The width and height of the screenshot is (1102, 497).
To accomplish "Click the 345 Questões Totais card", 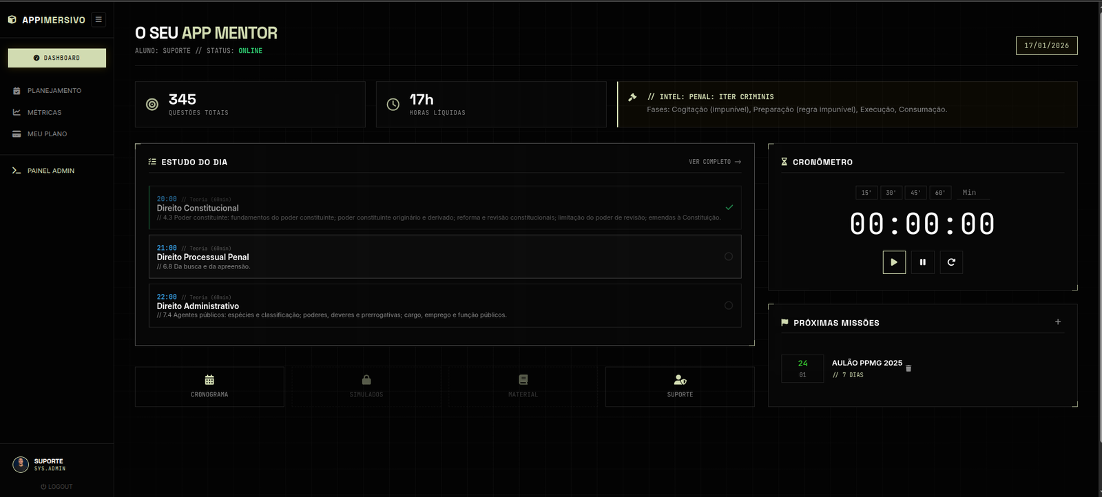I will [x=250, y=104].
